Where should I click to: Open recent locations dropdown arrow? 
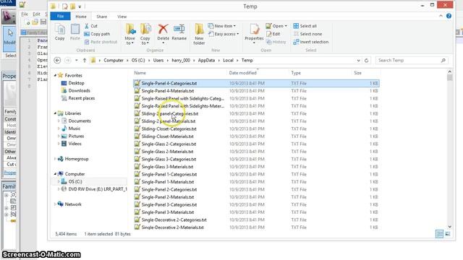pos(77,60)
